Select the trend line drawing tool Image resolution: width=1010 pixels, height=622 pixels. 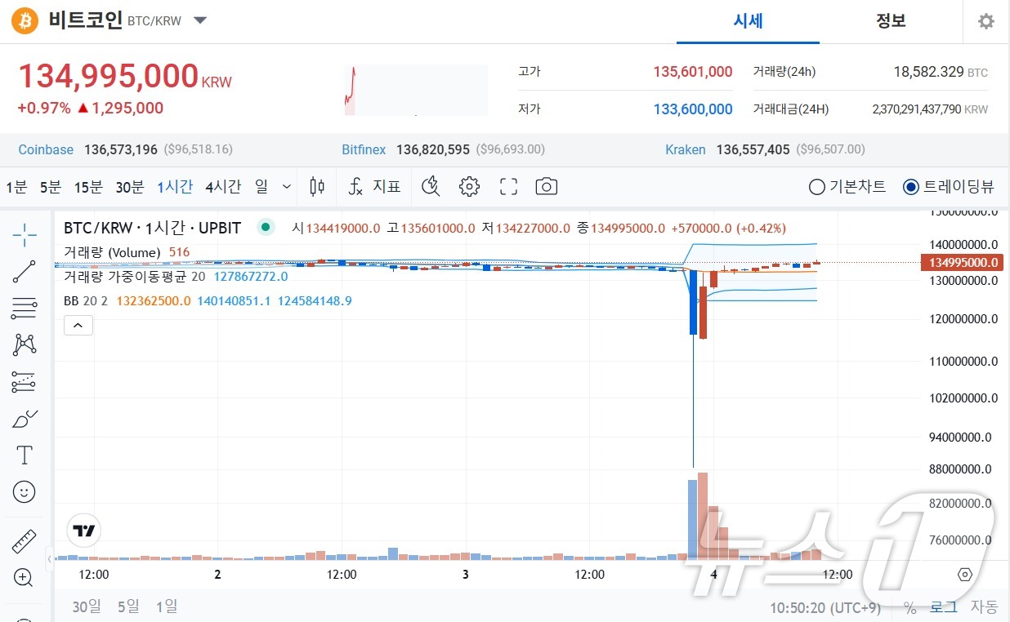point(23,271)
